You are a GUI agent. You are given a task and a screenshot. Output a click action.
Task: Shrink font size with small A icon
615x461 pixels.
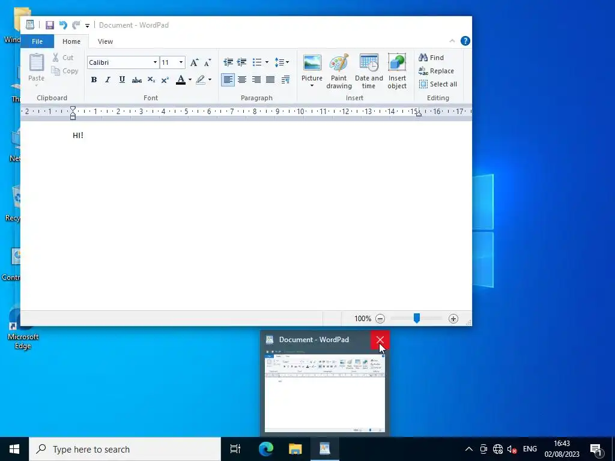(x=207, y=62)
